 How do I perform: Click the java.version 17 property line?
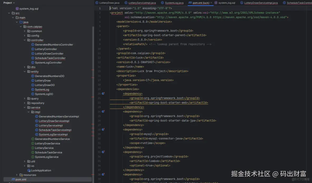tap(148, 80)
